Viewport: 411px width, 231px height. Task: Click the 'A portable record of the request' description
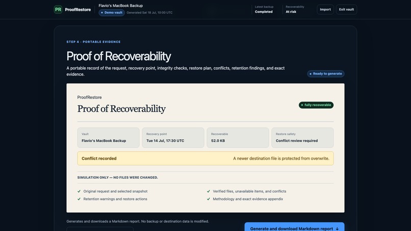pyautogui.click(x=175, y=71)
